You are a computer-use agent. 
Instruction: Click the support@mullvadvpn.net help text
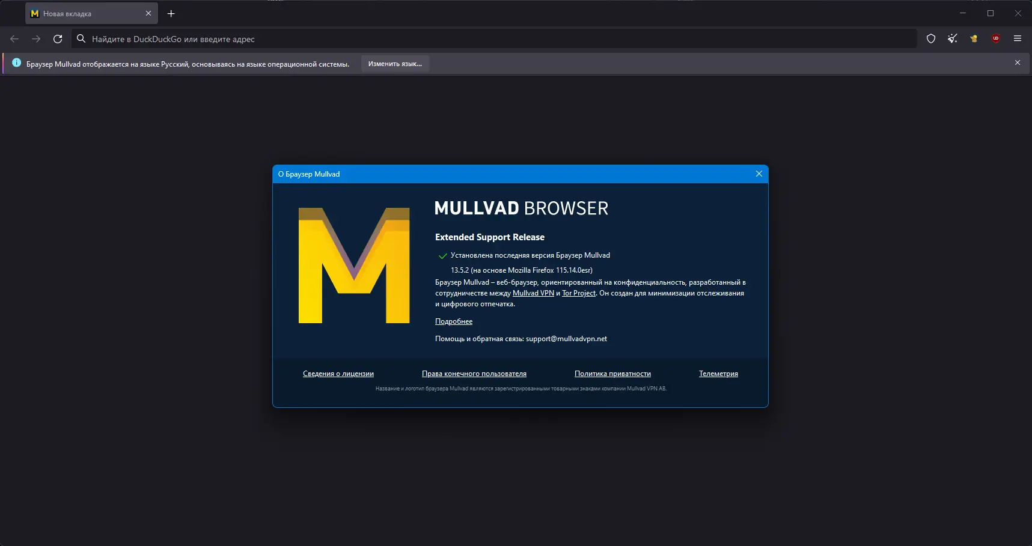point(566,339)
